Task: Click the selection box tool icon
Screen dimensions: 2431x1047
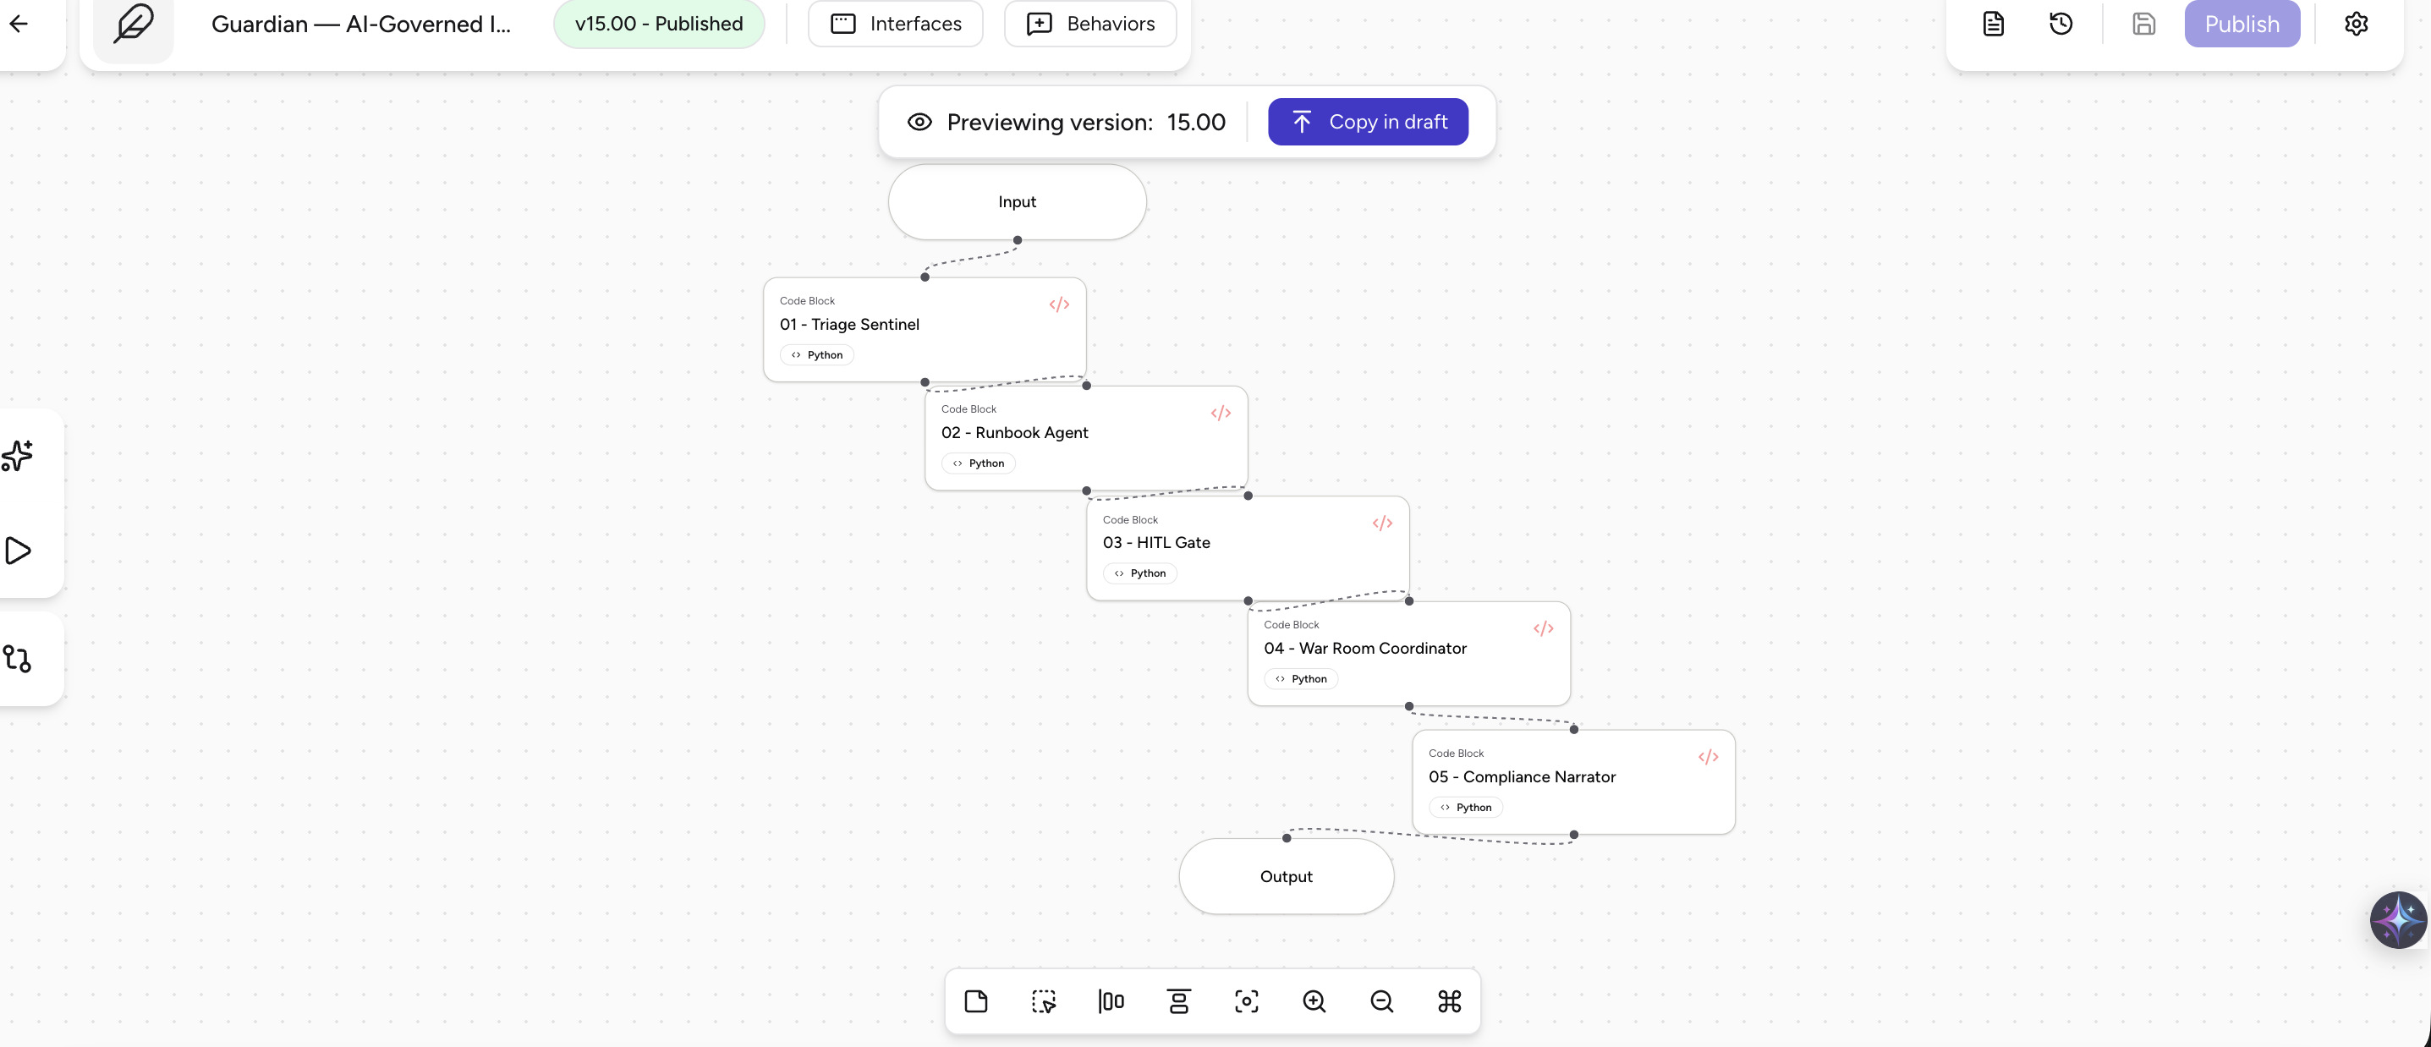Action: pyautogui.click(x=1044, y=1001)
